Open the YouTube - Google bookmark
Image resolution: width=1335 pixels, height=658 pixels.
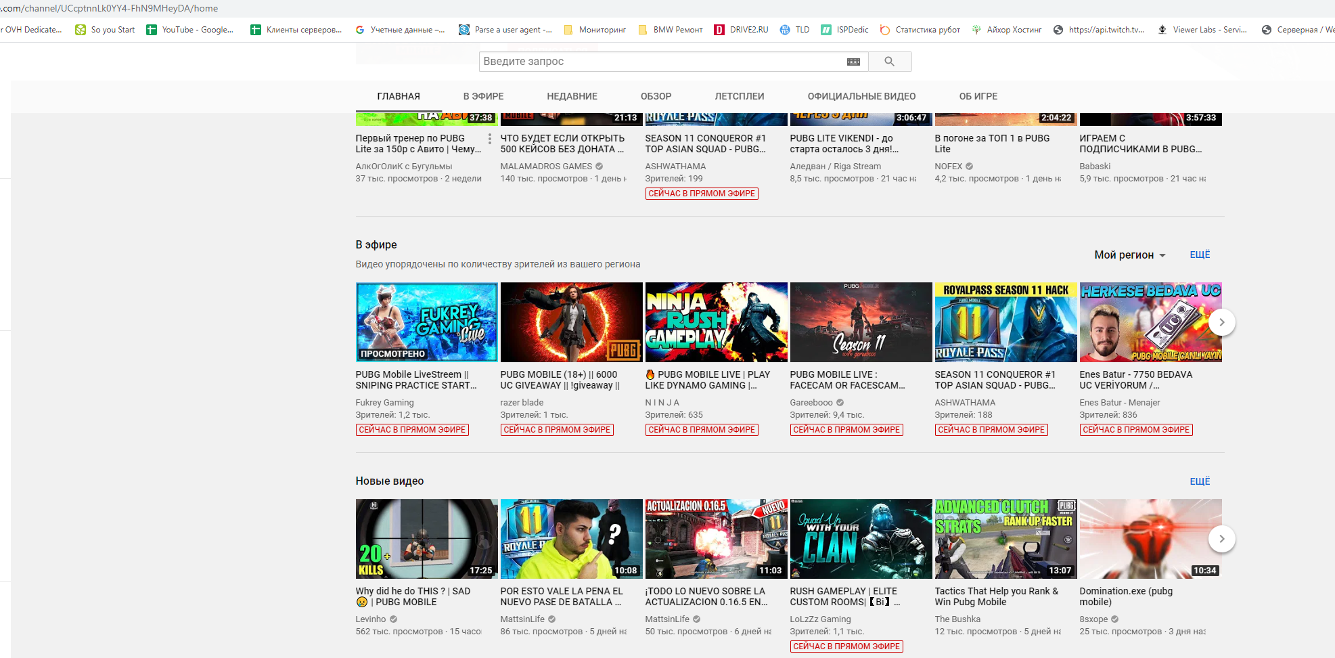(x=190, y=30)
